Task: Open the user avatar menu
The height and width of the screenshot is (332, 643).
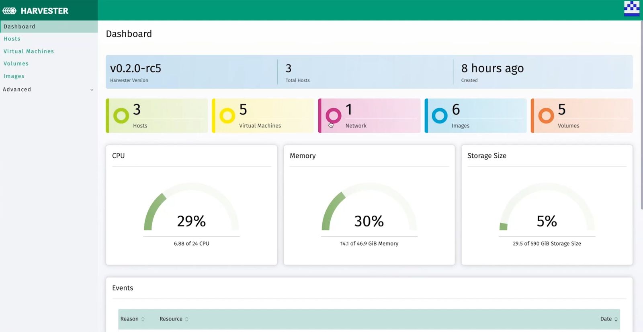Action: pyautogui.click(x=631, y=8)
